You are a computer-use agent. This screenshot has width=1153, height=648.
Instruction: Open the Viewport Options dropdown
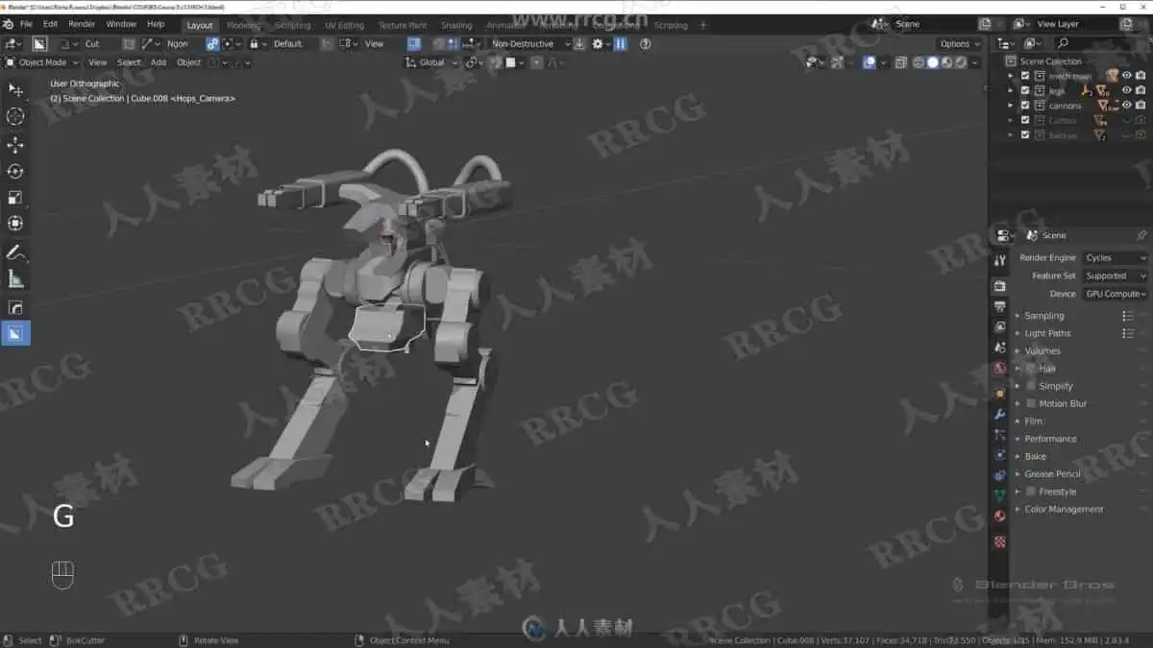click(x=959, y=43)
